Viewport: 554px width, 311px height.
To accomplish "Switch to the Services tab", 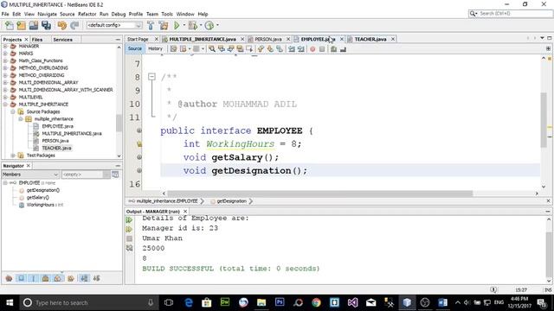I will 62,40.
